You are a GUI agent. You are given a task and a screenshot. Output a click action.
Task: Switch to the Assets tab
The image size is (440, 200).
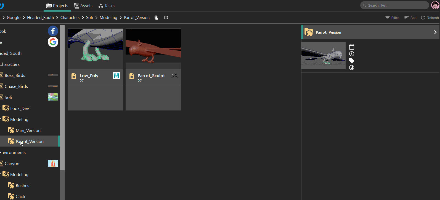[x=83, y=6]
